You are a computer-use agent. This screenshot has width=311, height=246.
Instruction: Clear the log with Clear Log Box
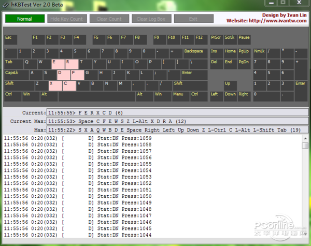tap(151, 19)
